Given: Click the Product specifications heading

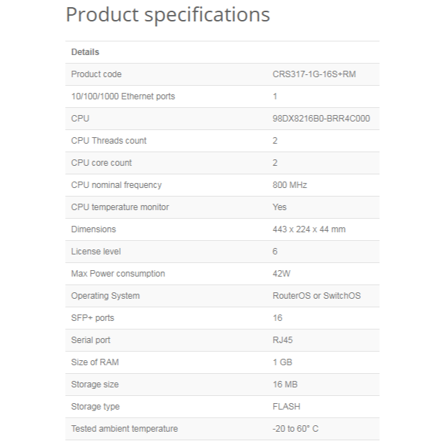Looking at the screenshot, I should 168,15.
